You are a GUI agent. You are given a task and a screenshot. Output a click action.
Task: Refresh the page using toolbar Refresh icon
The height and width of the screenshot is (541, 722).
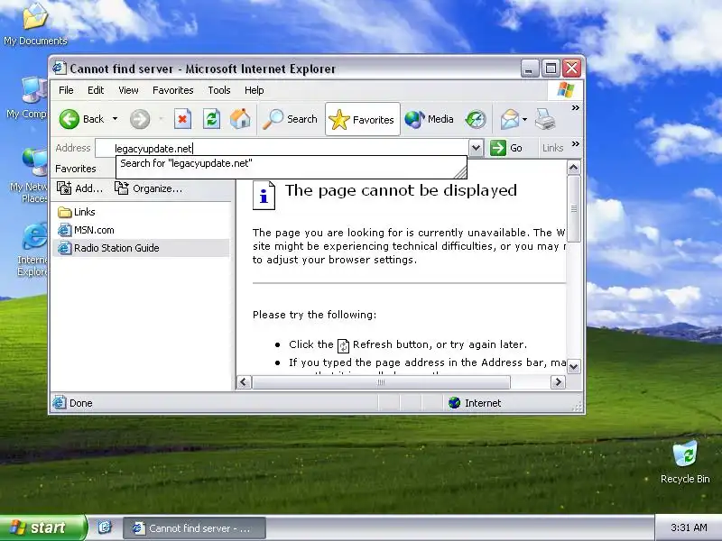211,119
